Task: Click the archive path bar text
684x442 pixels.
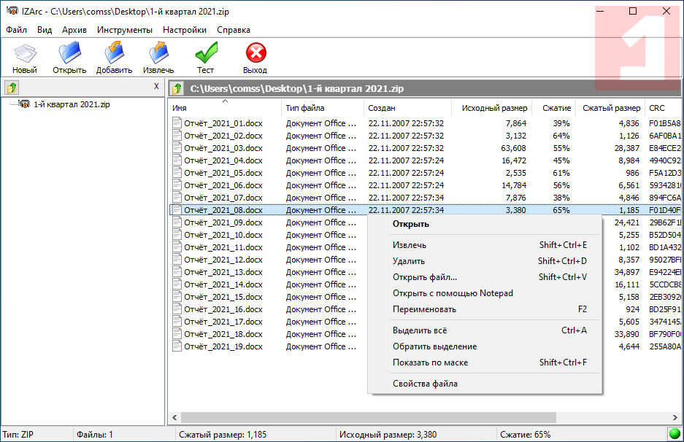Action: [296, 89]
